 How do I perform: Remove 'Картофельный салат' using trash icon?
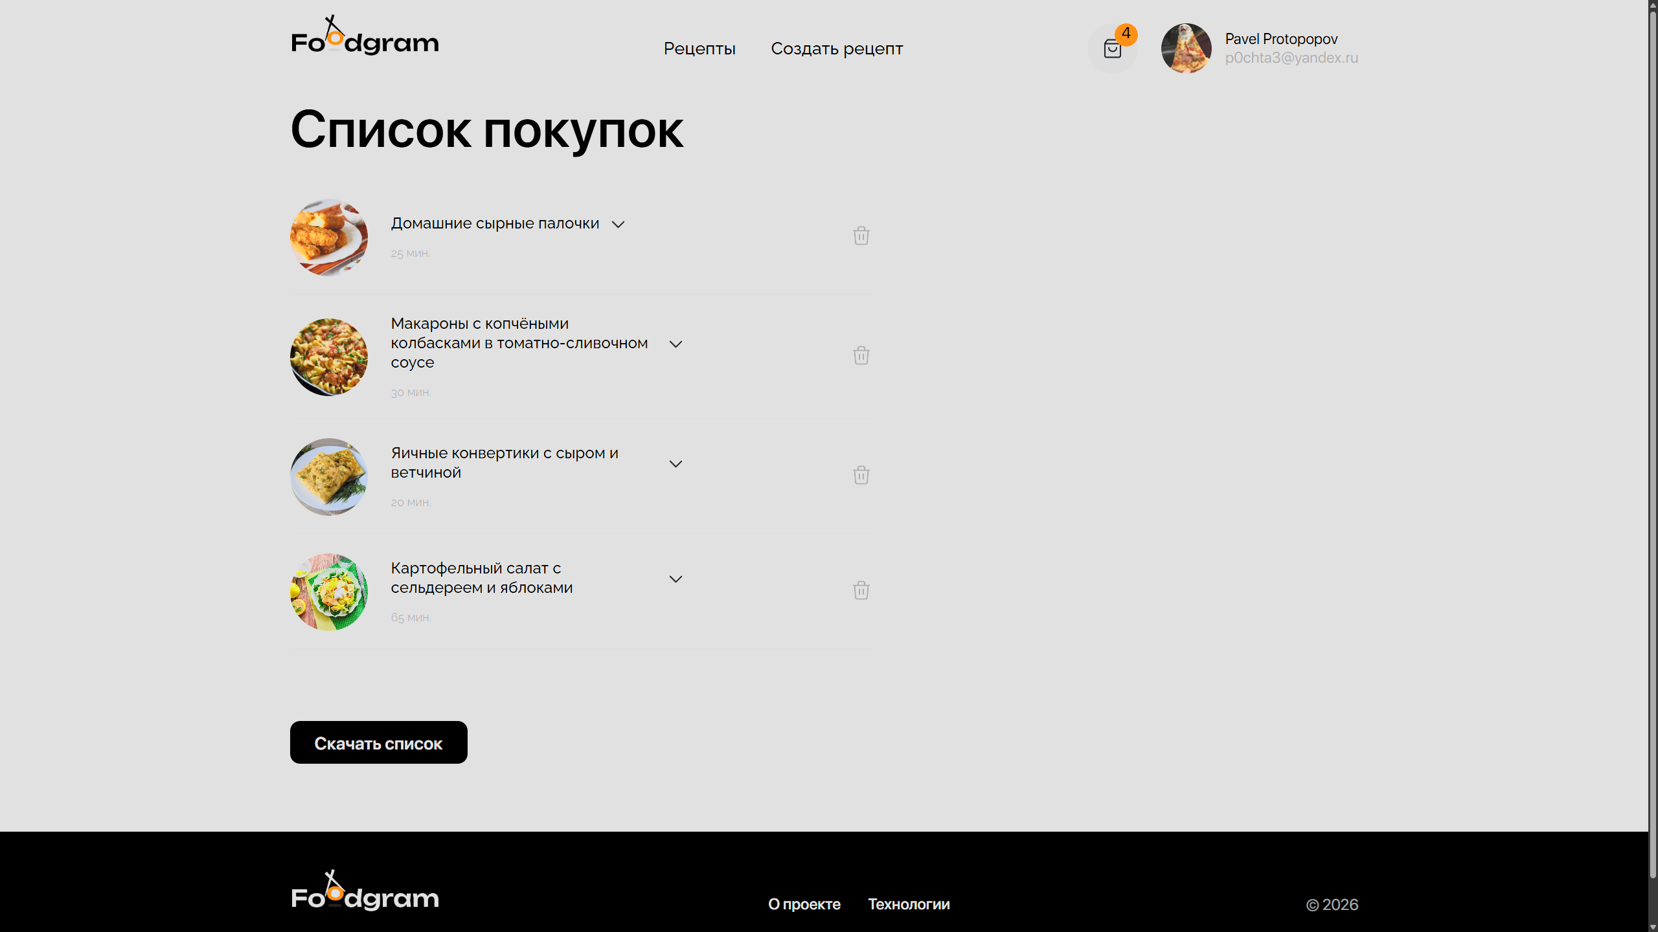click(x=861, y=590)
